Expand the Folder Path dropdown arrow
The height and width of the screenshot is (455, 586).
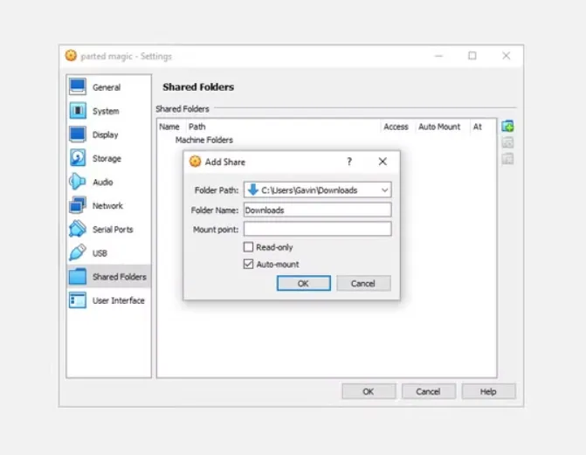(384, 190)
